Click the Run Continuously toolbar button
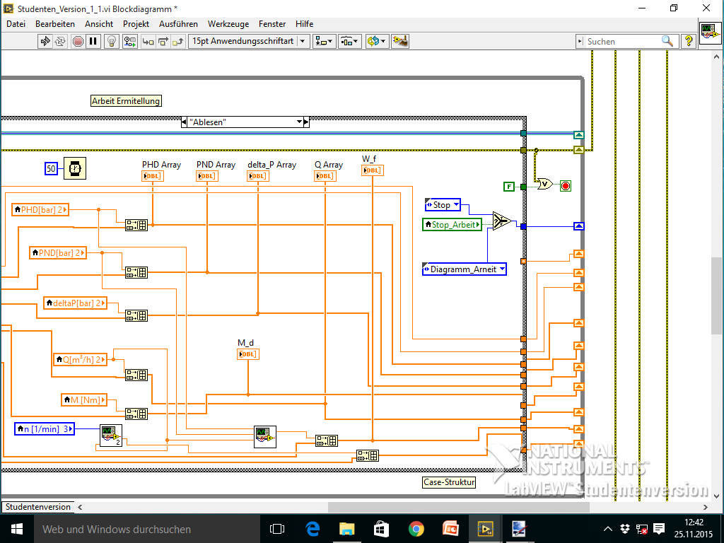This screenshot has height=543, width=724. 61,41
